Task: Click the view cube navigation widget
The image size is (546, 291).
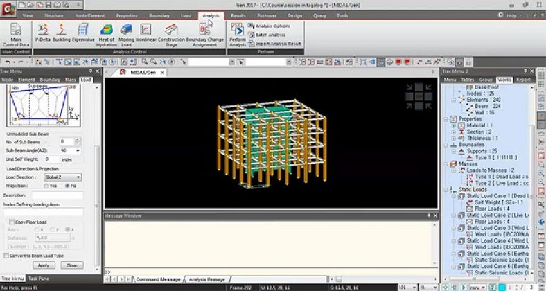Action: (419, 96)
